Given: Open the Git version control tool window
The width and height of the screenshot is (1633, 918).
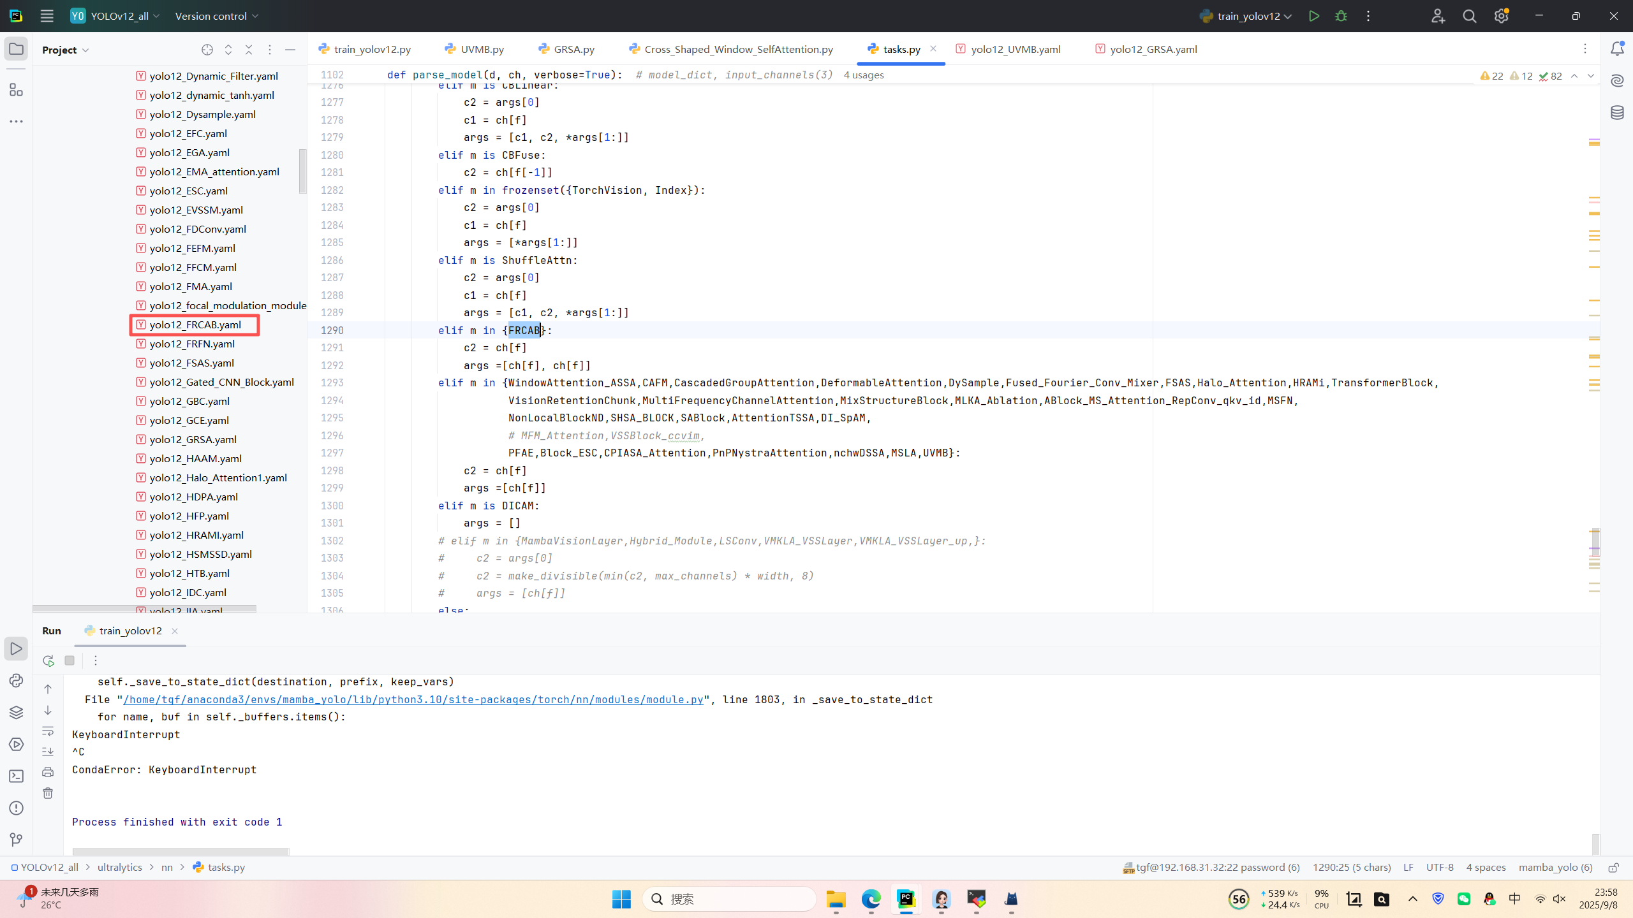Looking at the screenshot, I should tap(16, 840).
